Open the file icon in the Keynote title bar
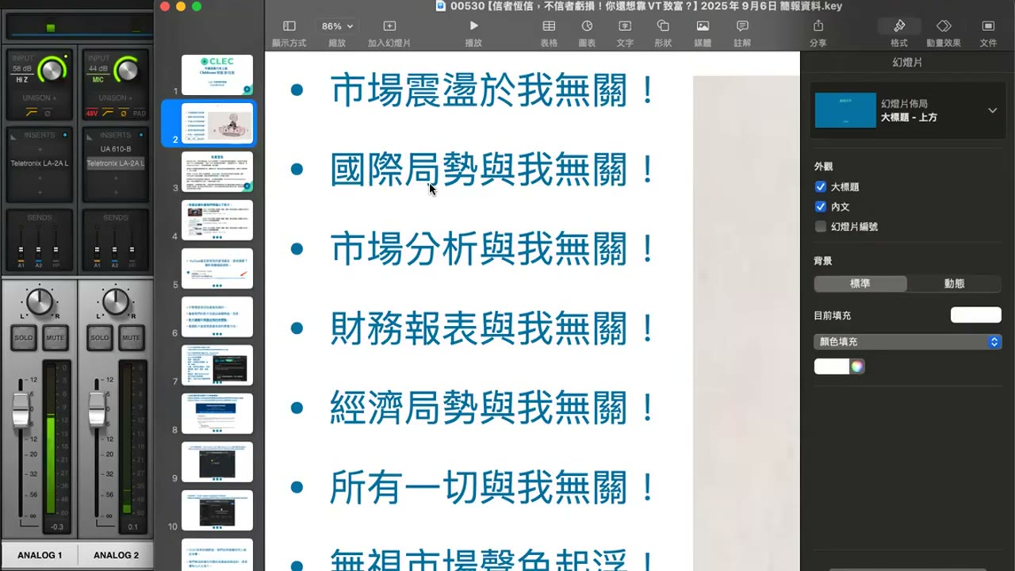 [441, 6]
